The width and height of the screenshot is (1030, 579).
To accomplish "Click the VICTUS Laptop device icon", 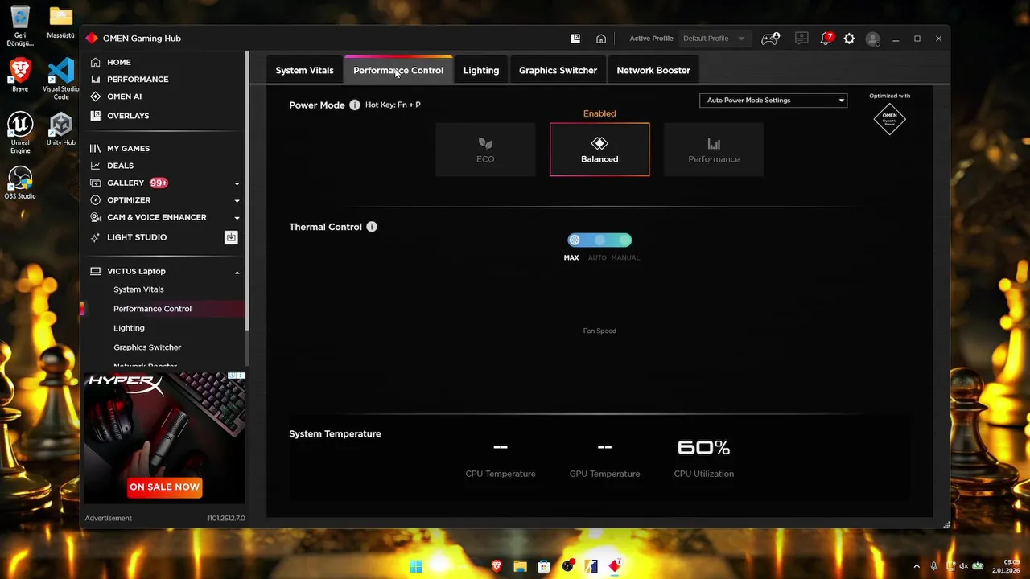I will pos(96,271).
